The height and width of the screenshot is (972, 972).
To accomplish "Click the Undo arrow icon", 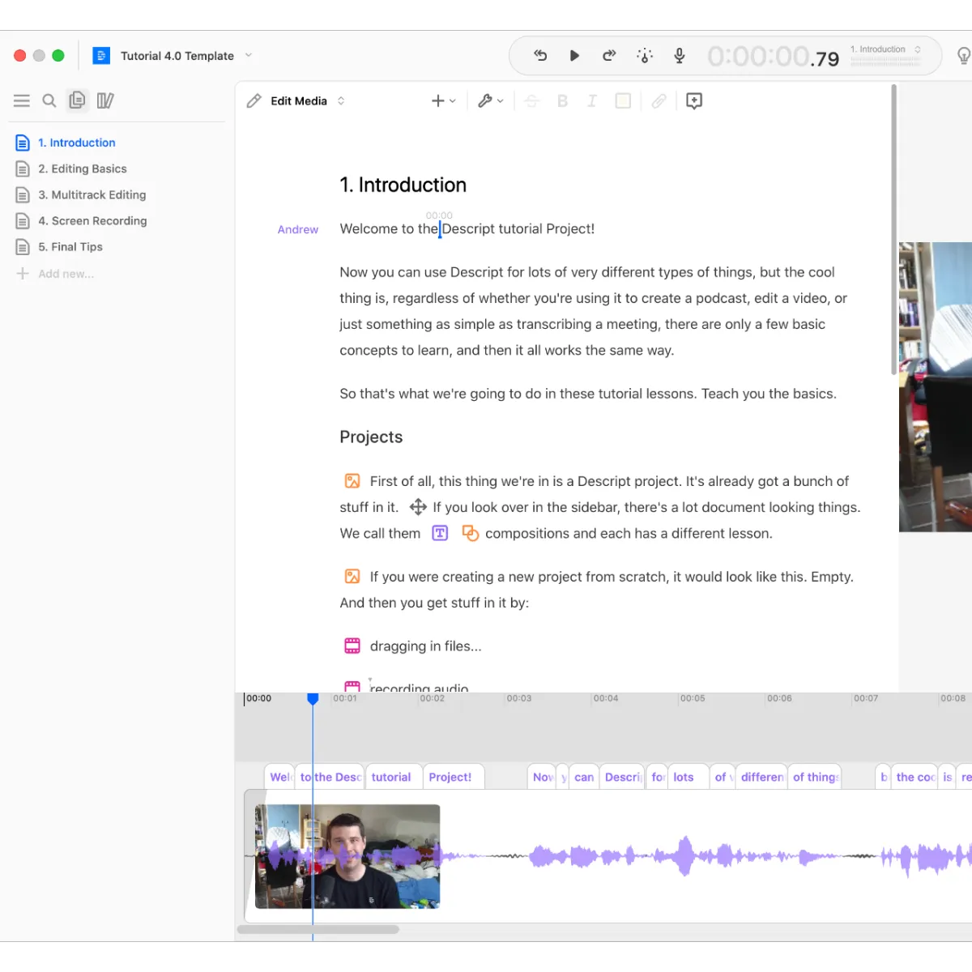I will [x=540, y=56].
